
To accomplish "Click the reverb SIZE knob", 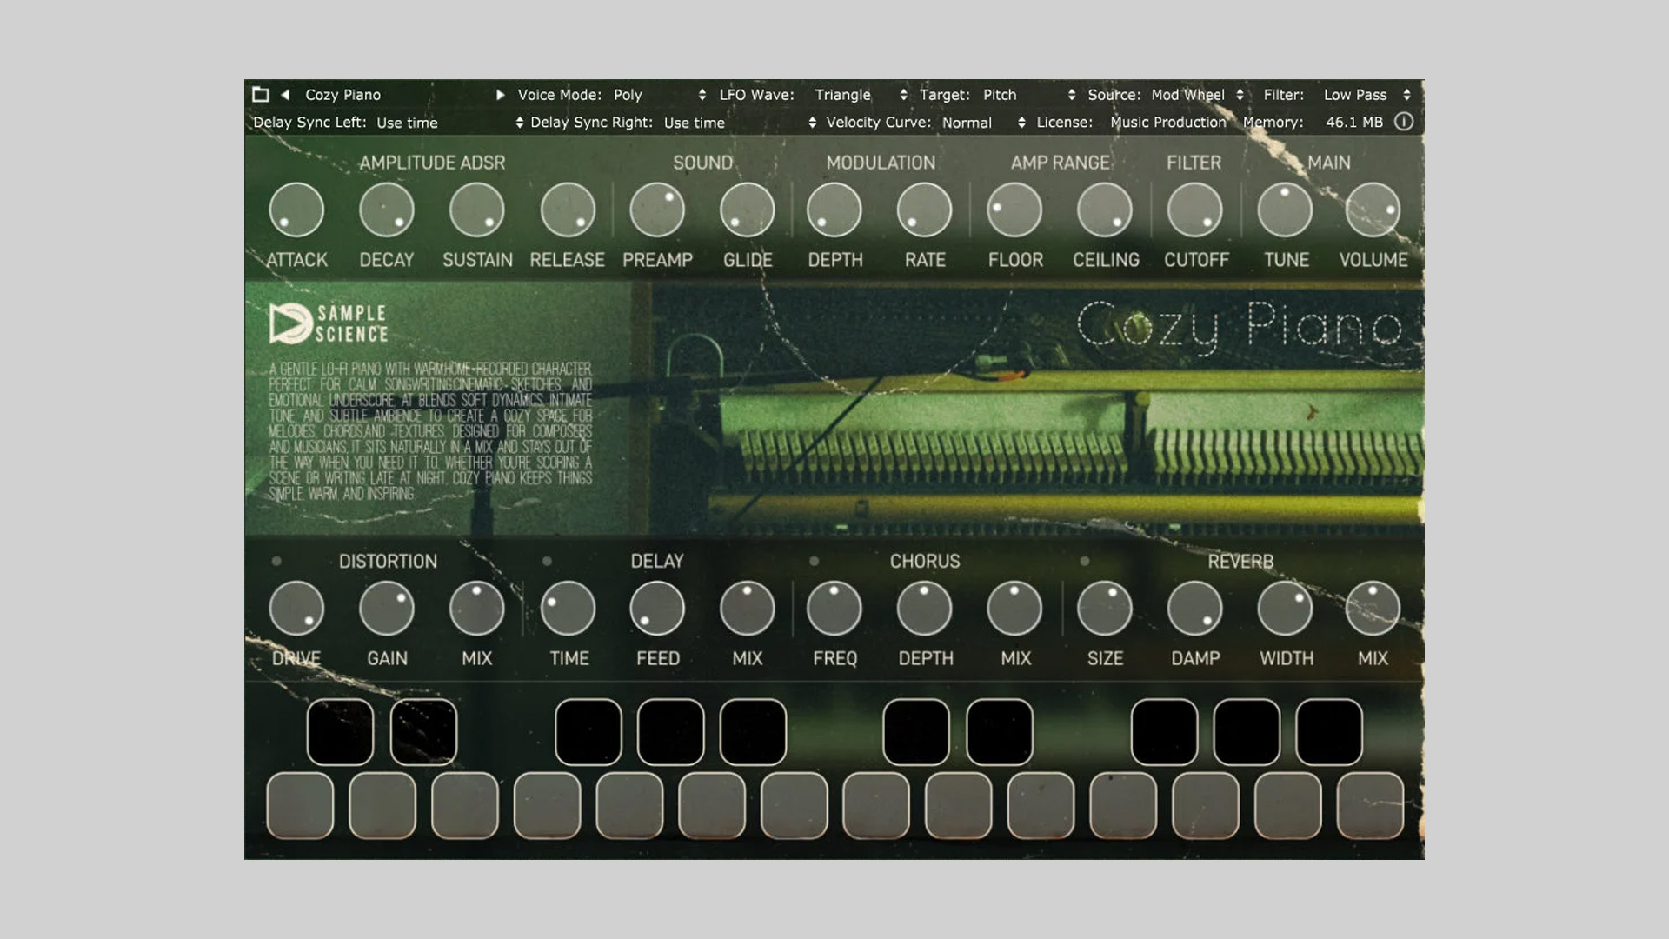I will [1104, 608].
